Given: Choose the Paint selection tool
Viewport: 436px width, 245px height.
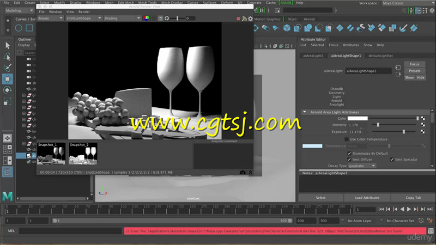Looking at the screenshot, I should pyautogui.click(x=8, y=68).
